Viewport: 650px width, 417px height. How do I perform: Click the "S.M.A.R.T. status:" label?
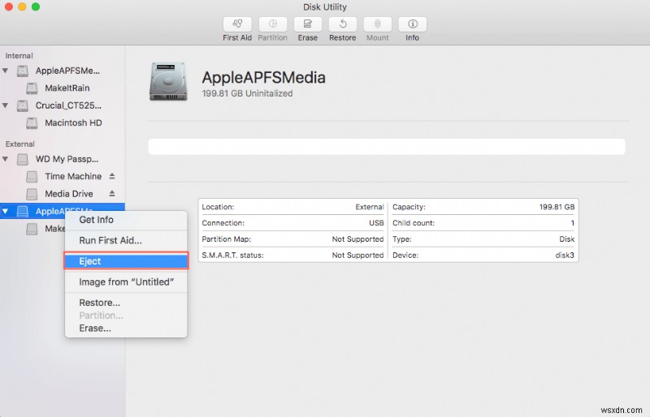click(x=232, y=256)
